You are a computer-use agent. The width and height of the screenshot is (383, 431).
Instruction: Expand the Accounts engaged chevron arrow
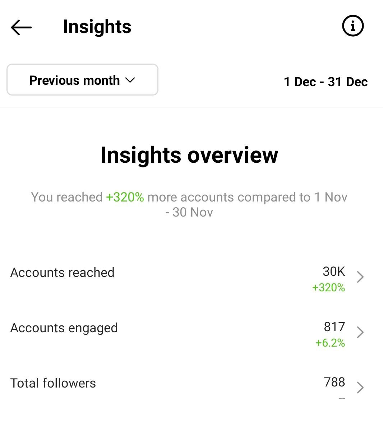(x=360, y=332)
